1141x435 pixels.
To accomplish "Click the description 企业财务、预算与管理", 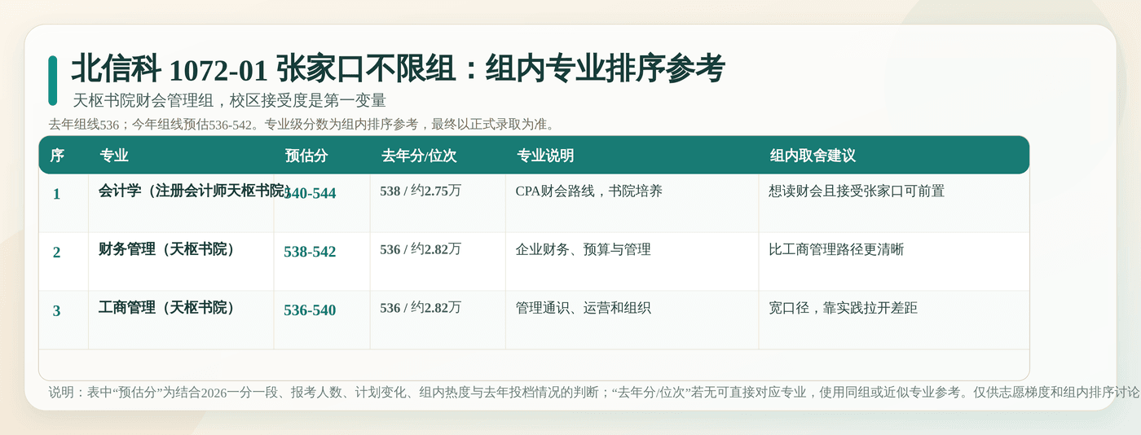I will (x=584, y=249).
